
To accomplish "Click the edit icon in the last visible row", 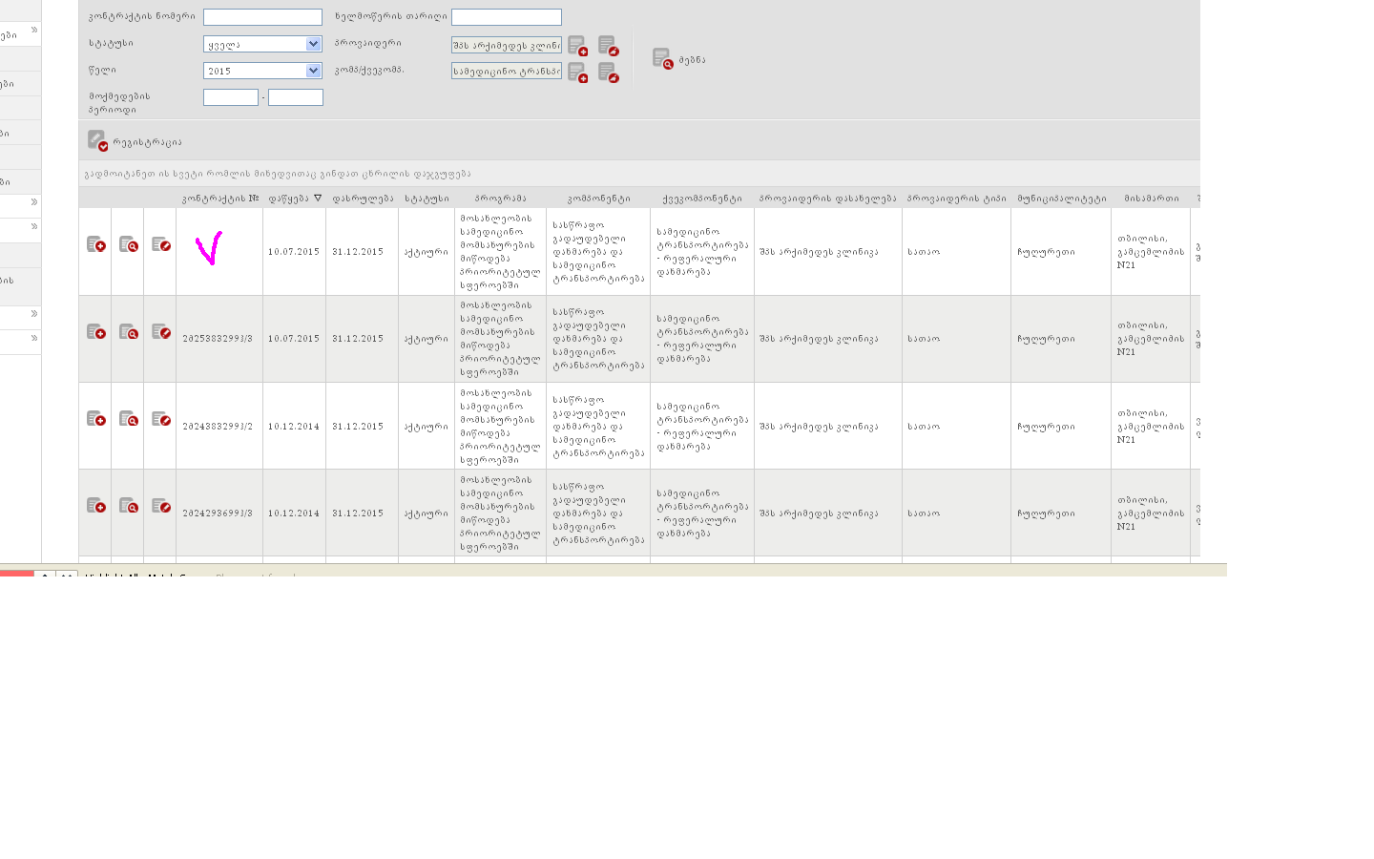I will [161, 506].
